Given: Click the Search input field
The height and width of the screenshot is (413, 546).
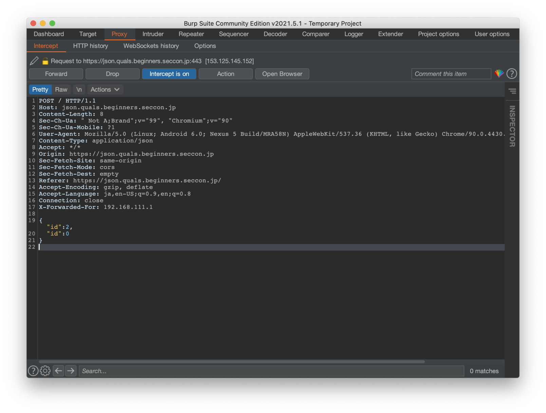Looking at the screenshot, I should tap(271, 371).
